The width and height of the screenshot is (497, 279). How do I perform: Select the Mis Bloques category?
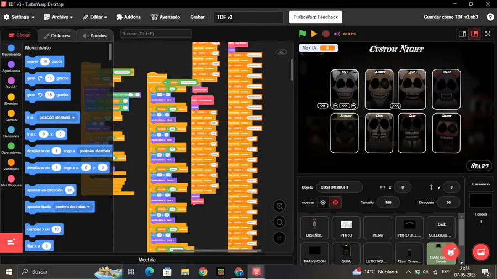[11, 181]
